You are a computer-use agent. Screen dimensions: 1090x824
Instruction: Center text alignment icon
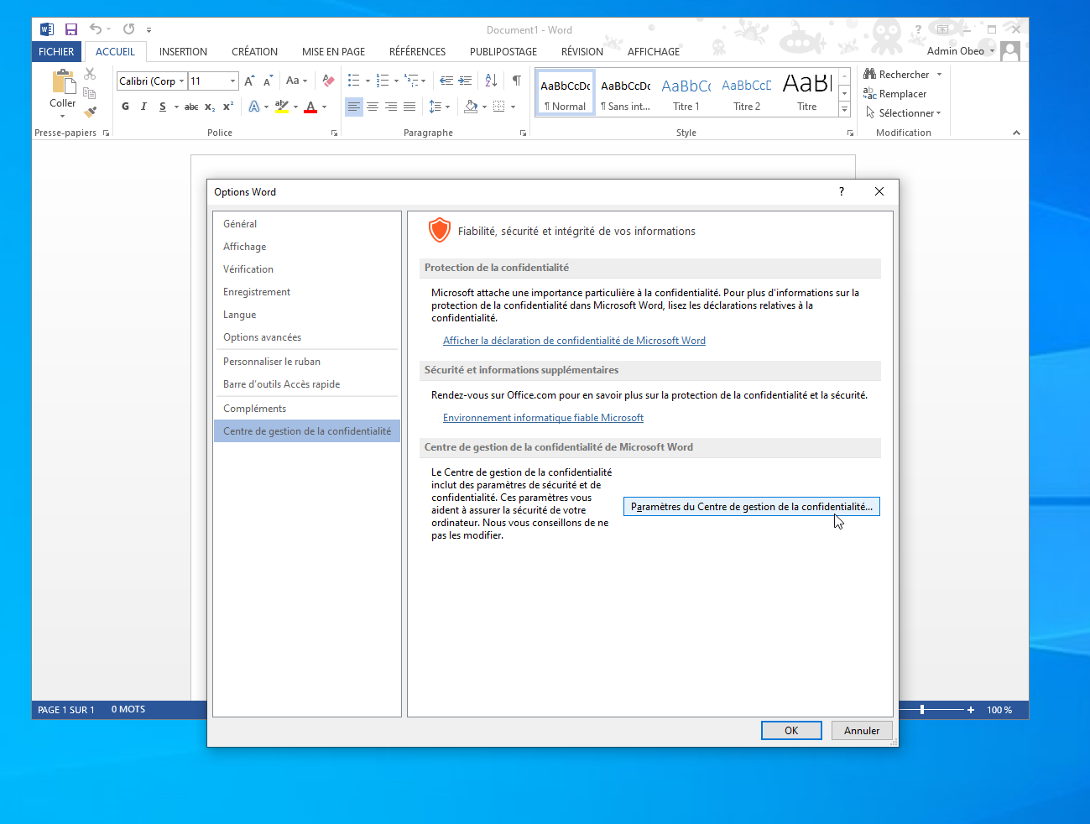pos(373,107)
